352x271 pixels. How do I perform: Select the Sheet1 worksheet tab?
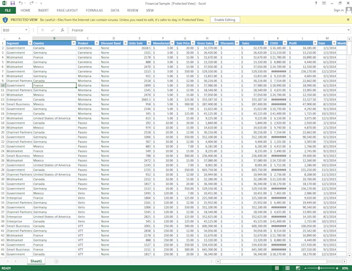pyautogui.click(x=36, y=261)
